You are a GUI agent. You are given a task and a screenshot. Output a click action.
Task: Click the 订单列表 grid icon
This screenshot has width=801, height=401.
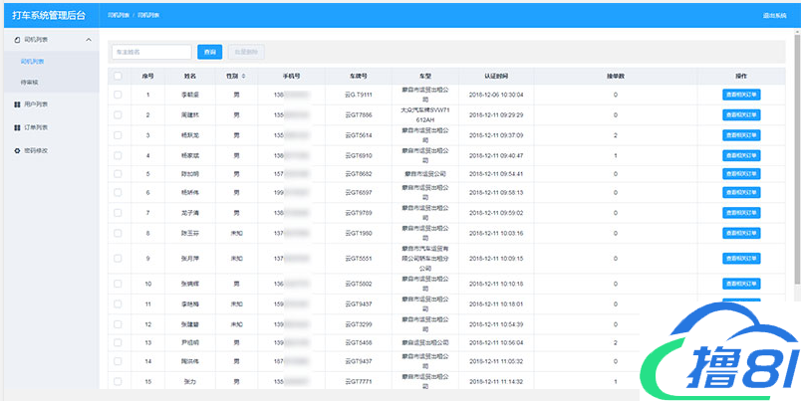point(16,127)
